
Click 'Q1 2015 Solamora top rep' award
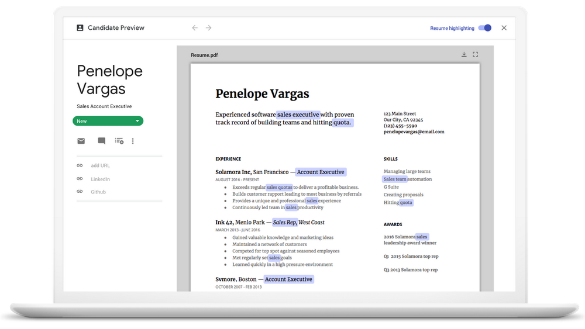pyautogui.click(x=411, y=257)
